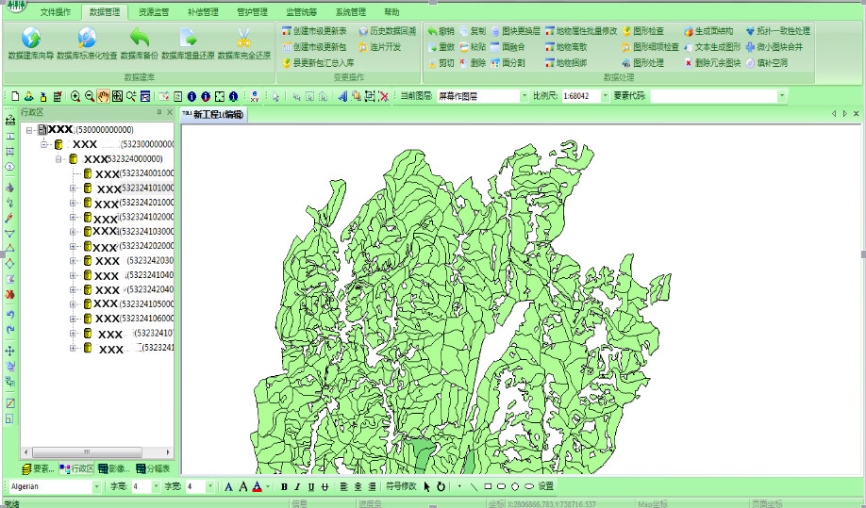Click the 数据库备份 backup icon
Image resolution: width=866 pixels, height=508 pixels.
pos(140,39)
